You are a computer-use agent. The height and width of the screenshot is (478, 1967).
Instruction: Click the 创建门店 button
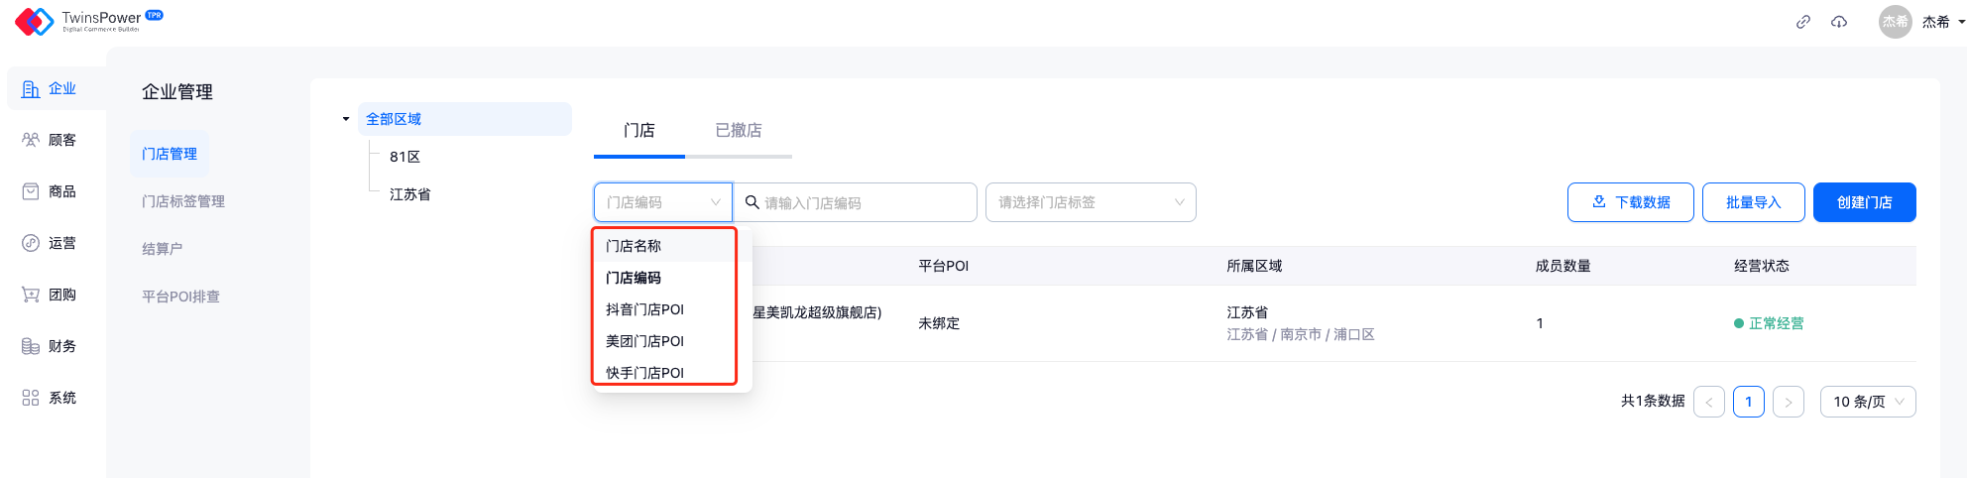[x=1864, y=202]
